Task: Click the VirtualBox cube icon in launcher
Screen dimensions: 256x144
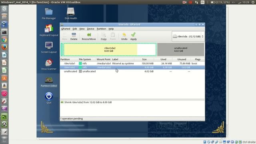Action: pyautogui.click(x=4, y=24)
